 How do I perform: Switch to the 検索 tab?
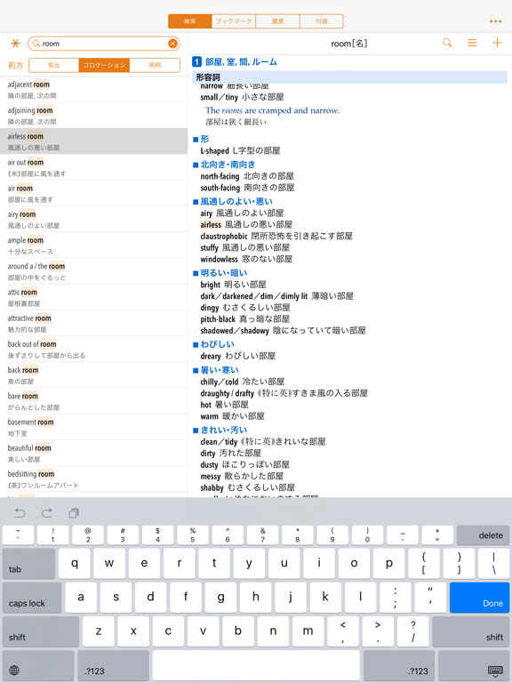point(190,21)
